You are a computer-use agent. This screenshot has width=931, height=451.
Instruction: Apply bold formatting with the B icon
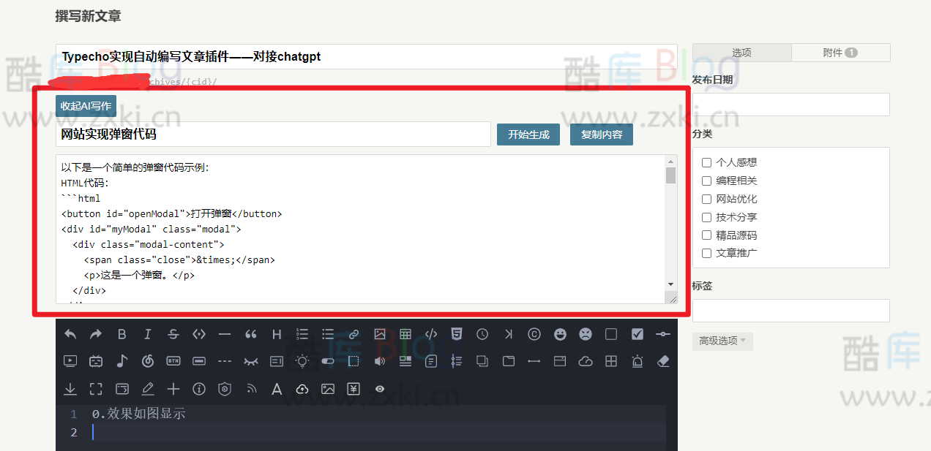[121, 334]
